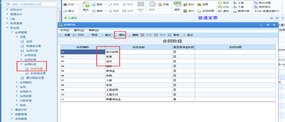Open the 帮助(H) menu
Viewport: 285px width, 122px height.
pyautogui.click(x=94, y=30)
